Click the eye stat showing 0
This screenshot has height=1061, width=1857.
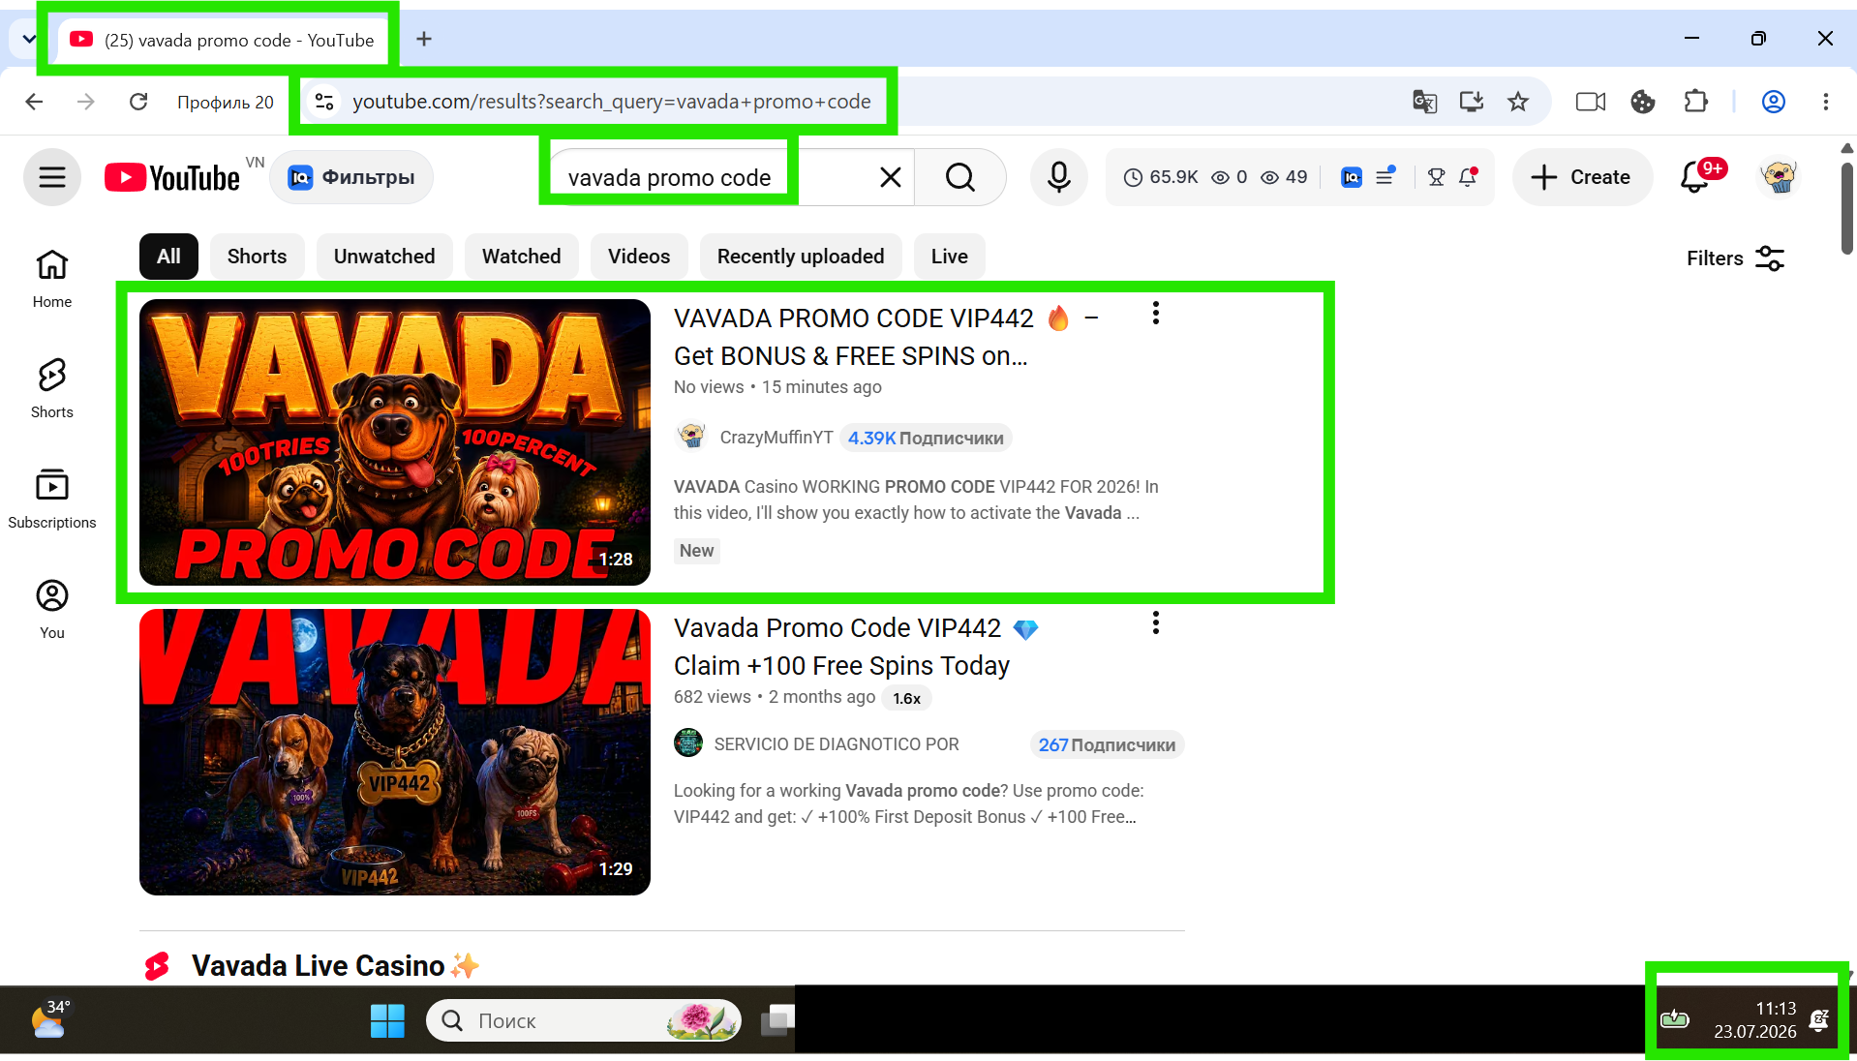pyautogui.click(x=1230, y=177)
